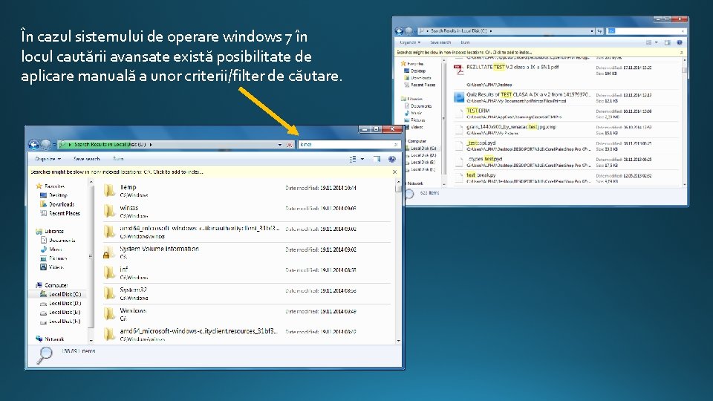This screenshot has width=713, height=401.
Task: Click Save search in the background window
Action: click(440, 42)
